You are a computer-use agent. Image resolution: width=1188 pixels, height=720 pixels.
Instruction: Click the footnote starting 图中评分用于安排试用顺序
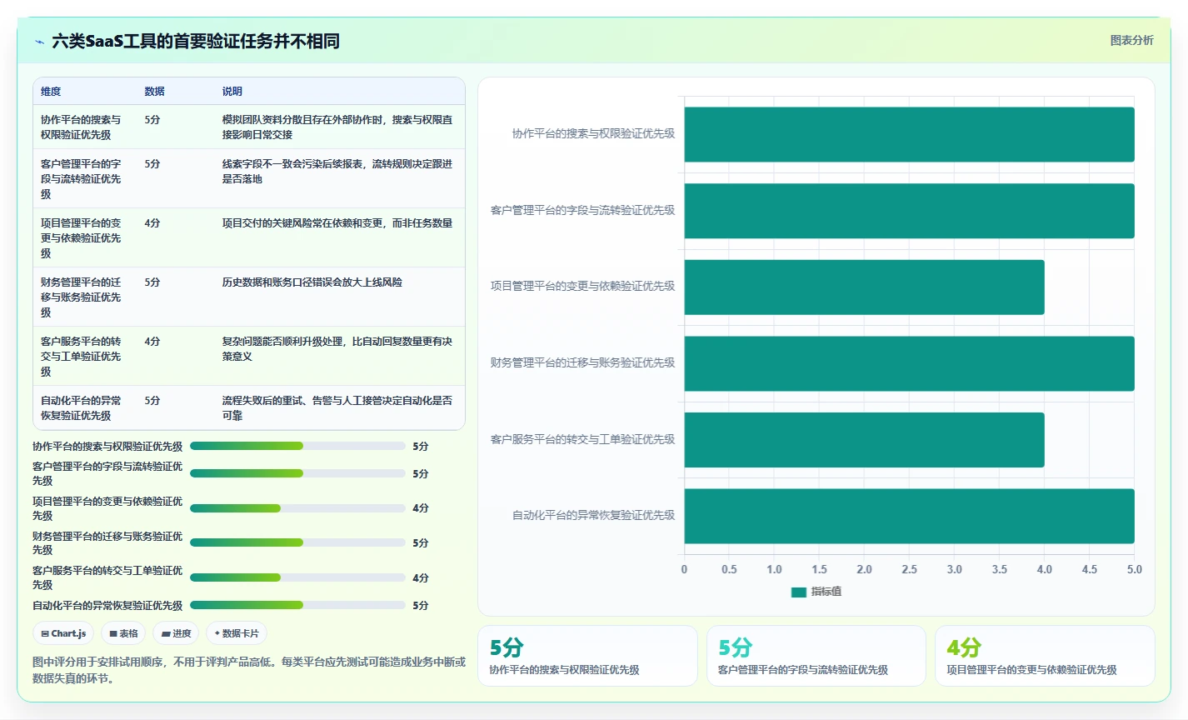point(249,670)
